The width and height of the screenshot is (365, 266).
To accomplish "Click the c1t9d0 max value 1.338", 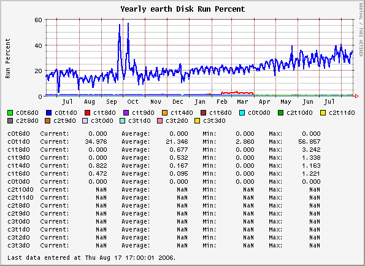I will click(311, 158).
